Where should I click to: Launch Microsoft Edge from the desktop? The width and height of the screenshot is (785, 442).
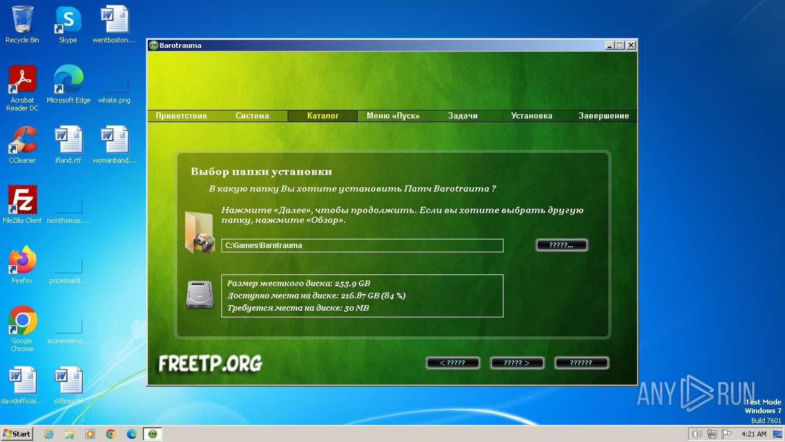[x=68, y=85]
